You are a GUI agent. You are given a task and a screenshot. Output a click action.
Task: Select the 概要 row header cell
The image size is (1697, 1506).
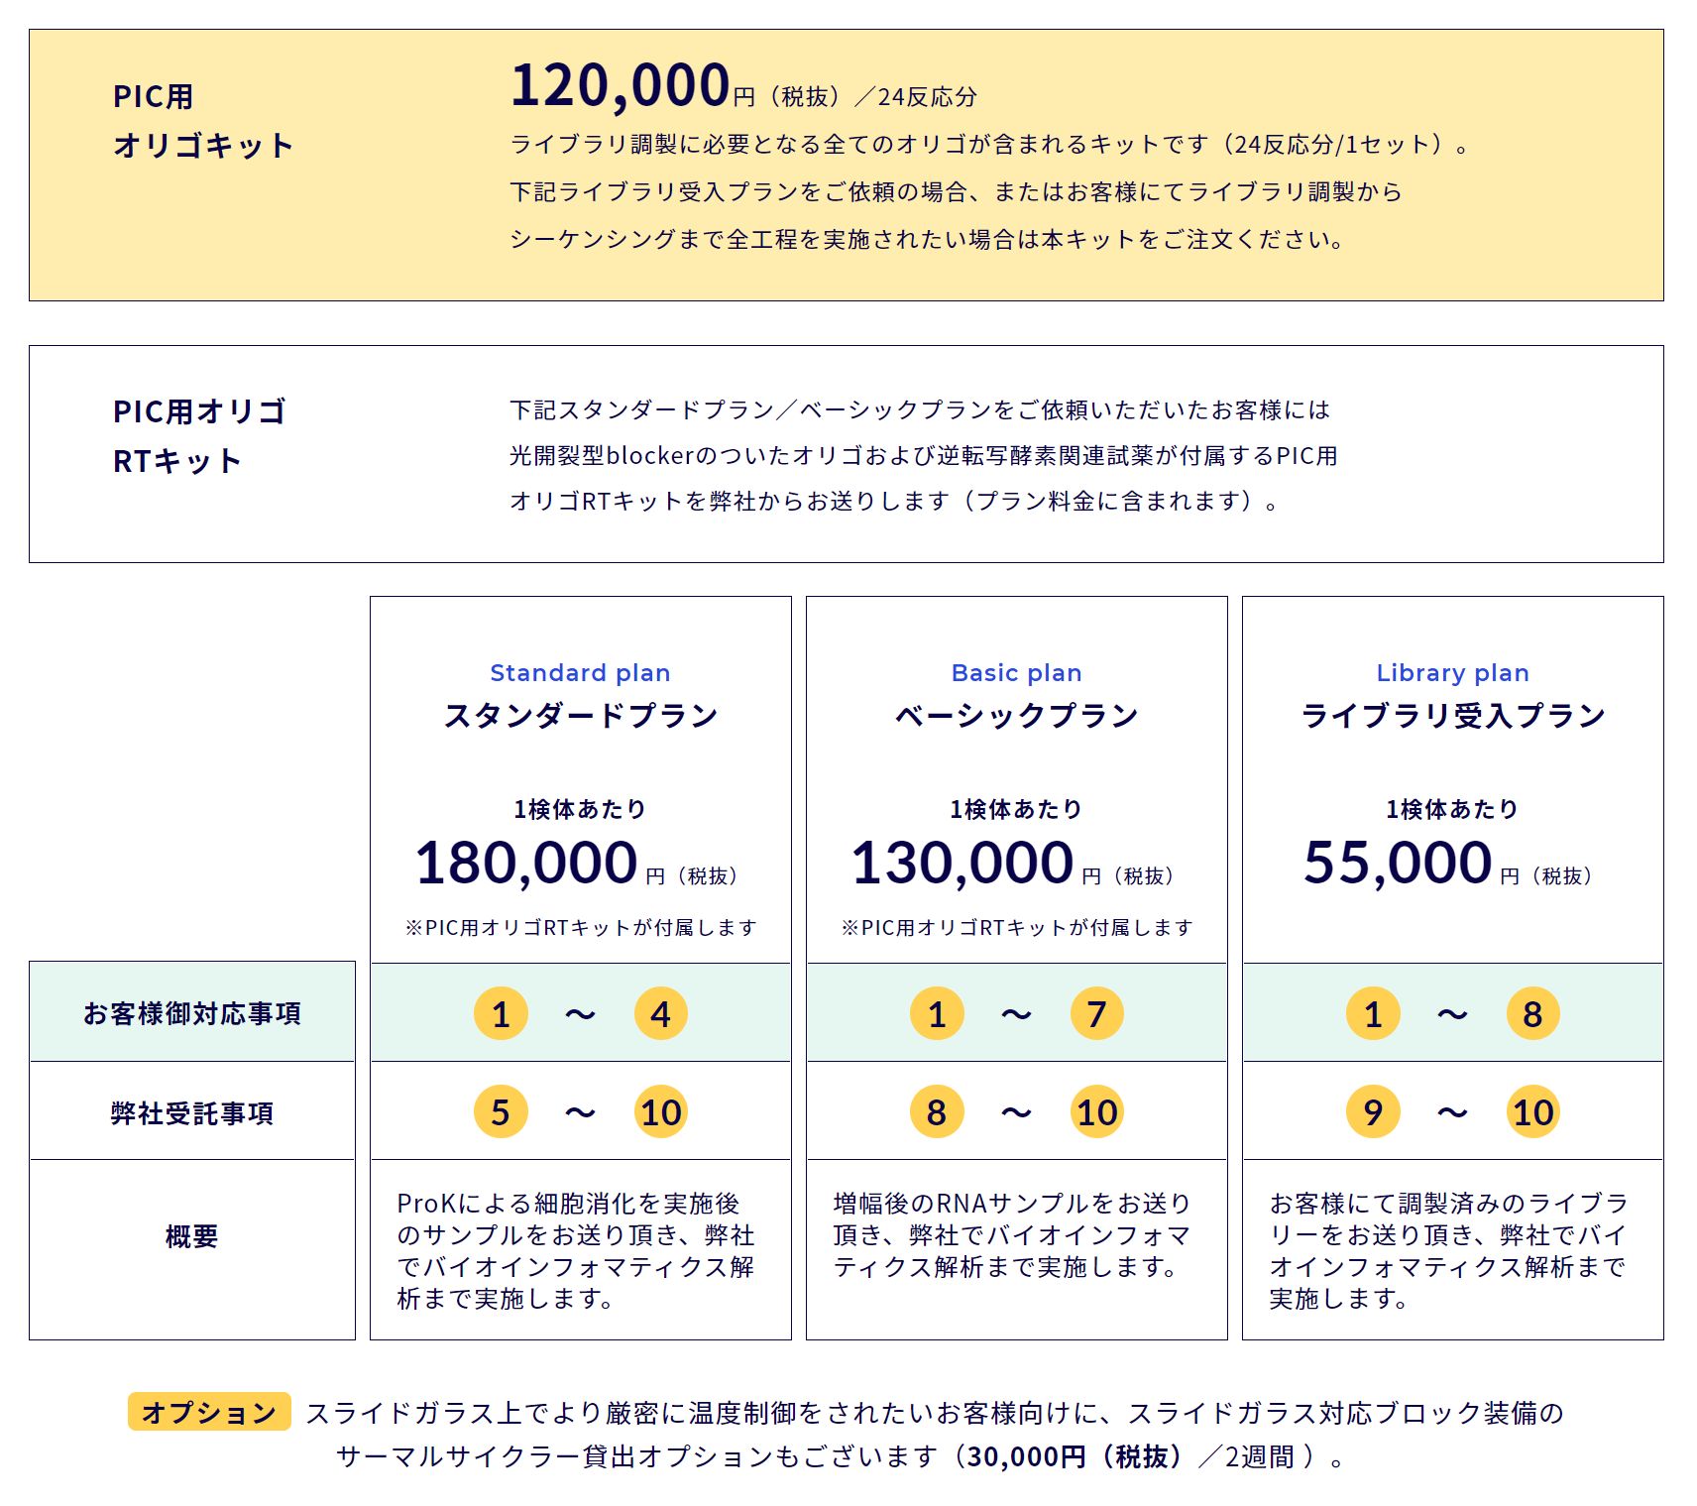(x=192, y=1236)
